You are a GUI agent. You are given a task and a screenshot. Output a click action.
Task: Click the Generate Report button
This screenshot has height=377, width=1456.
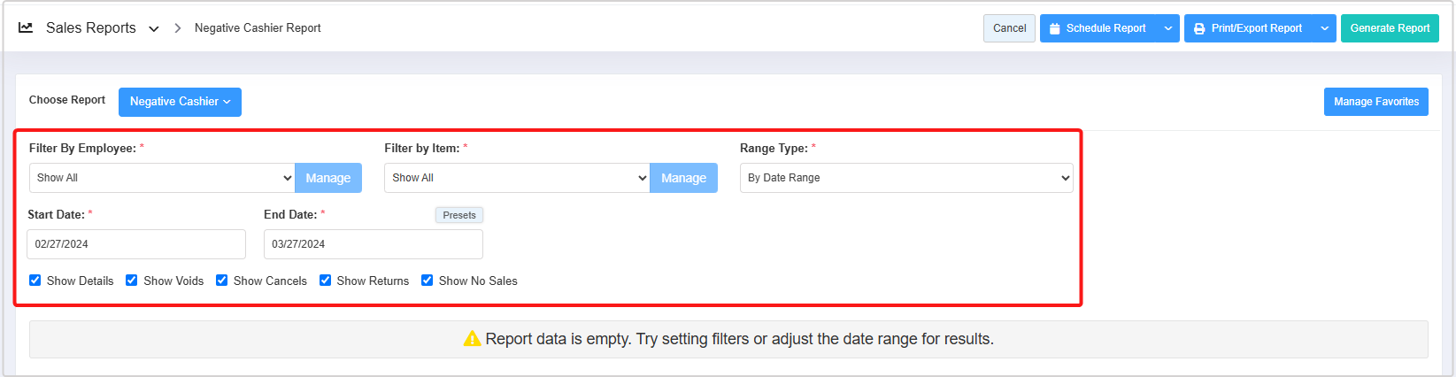[1390, 28]
